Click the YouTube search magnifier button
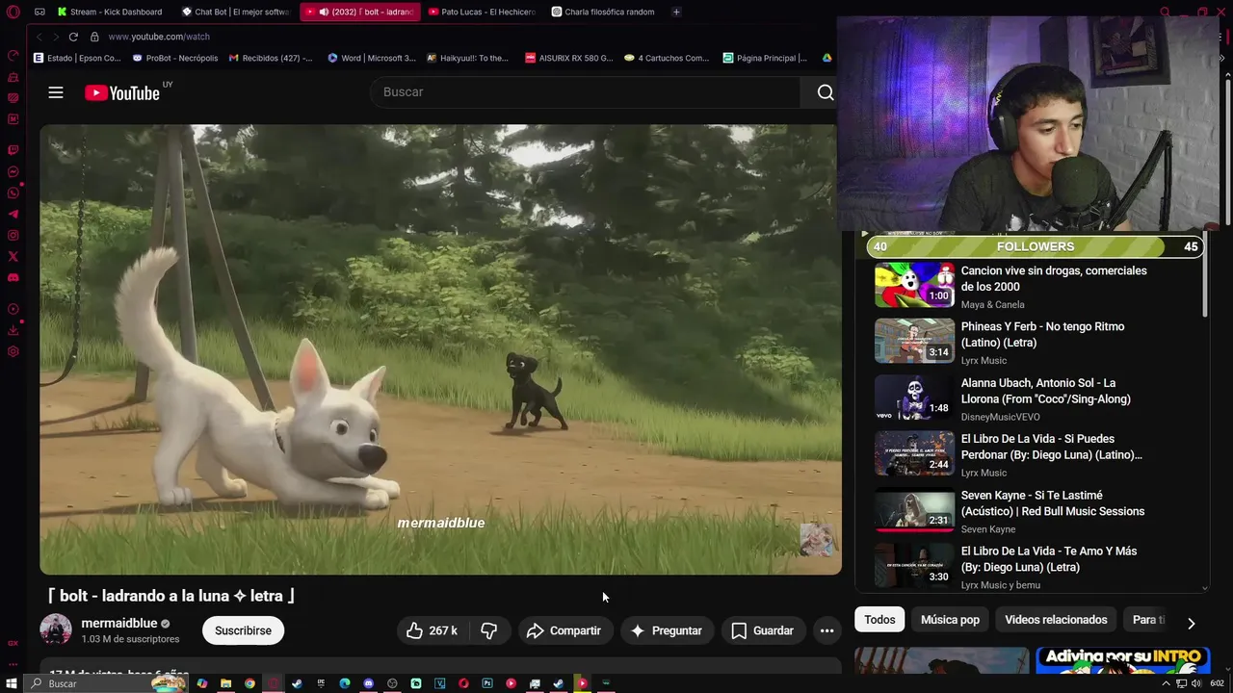 (825, 92)
